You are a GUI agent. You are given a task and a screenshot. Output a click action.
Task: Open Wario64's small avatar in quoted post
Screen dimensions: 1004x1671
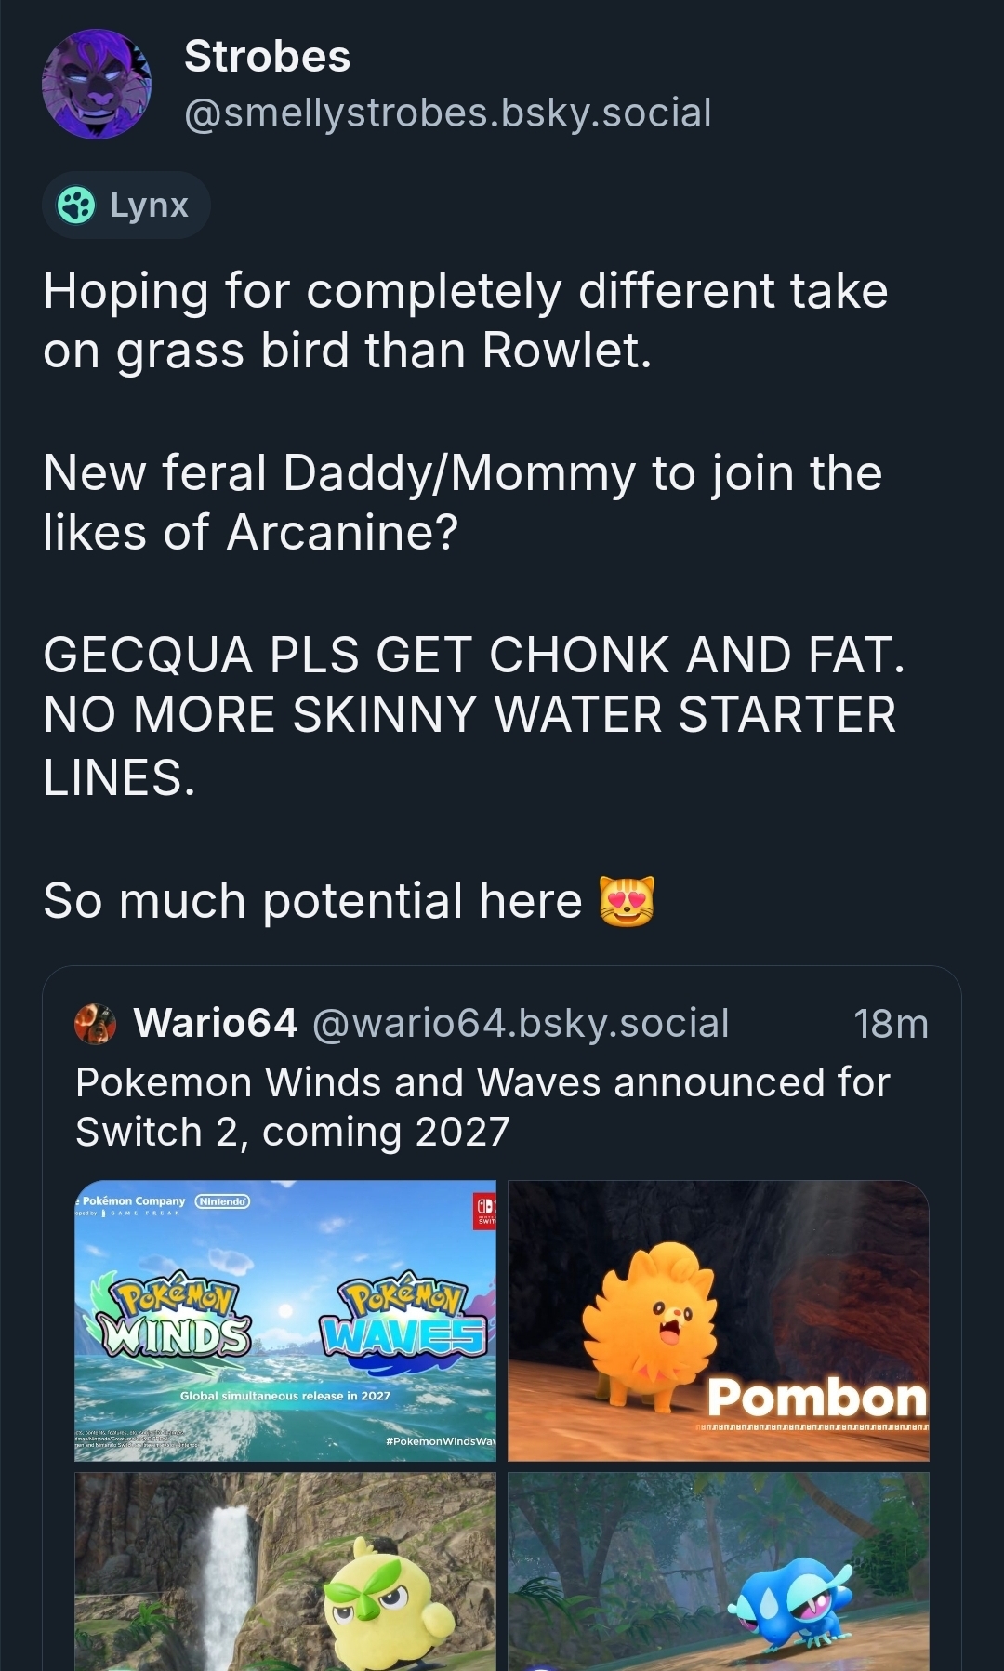click(95, 1024)
